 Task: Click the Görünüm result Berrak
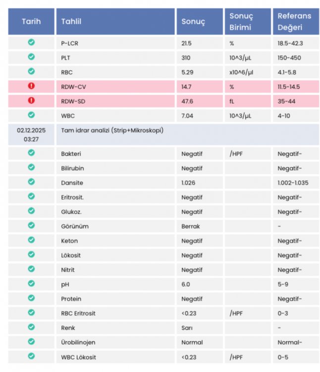tap(191, 226)
